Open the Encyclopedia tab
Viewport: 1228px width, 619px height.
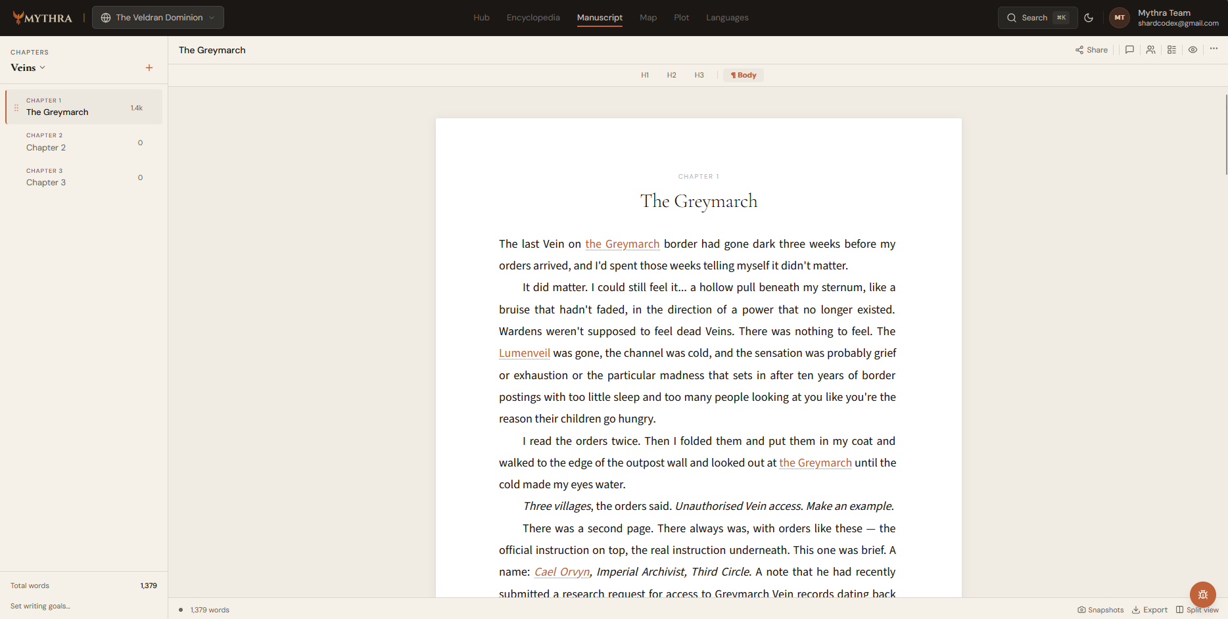[533, 18]
